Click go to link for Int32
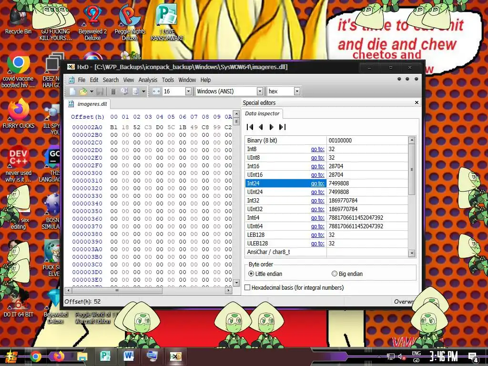This screenshot has height=366, width=488. pyautogui.click(x=317, y=201)
